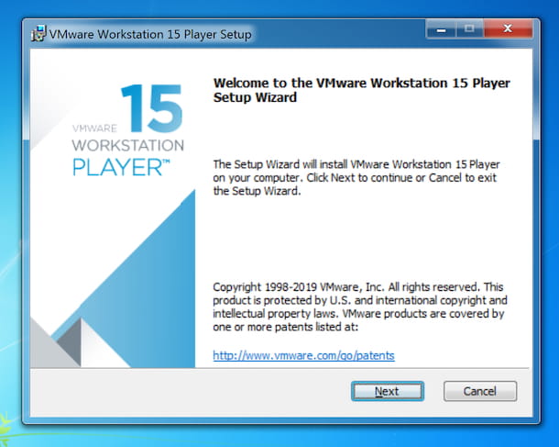The image size is (559, 447).
Task: Click the VMware installer icon in title bar
Action: [x=38, y=34]
